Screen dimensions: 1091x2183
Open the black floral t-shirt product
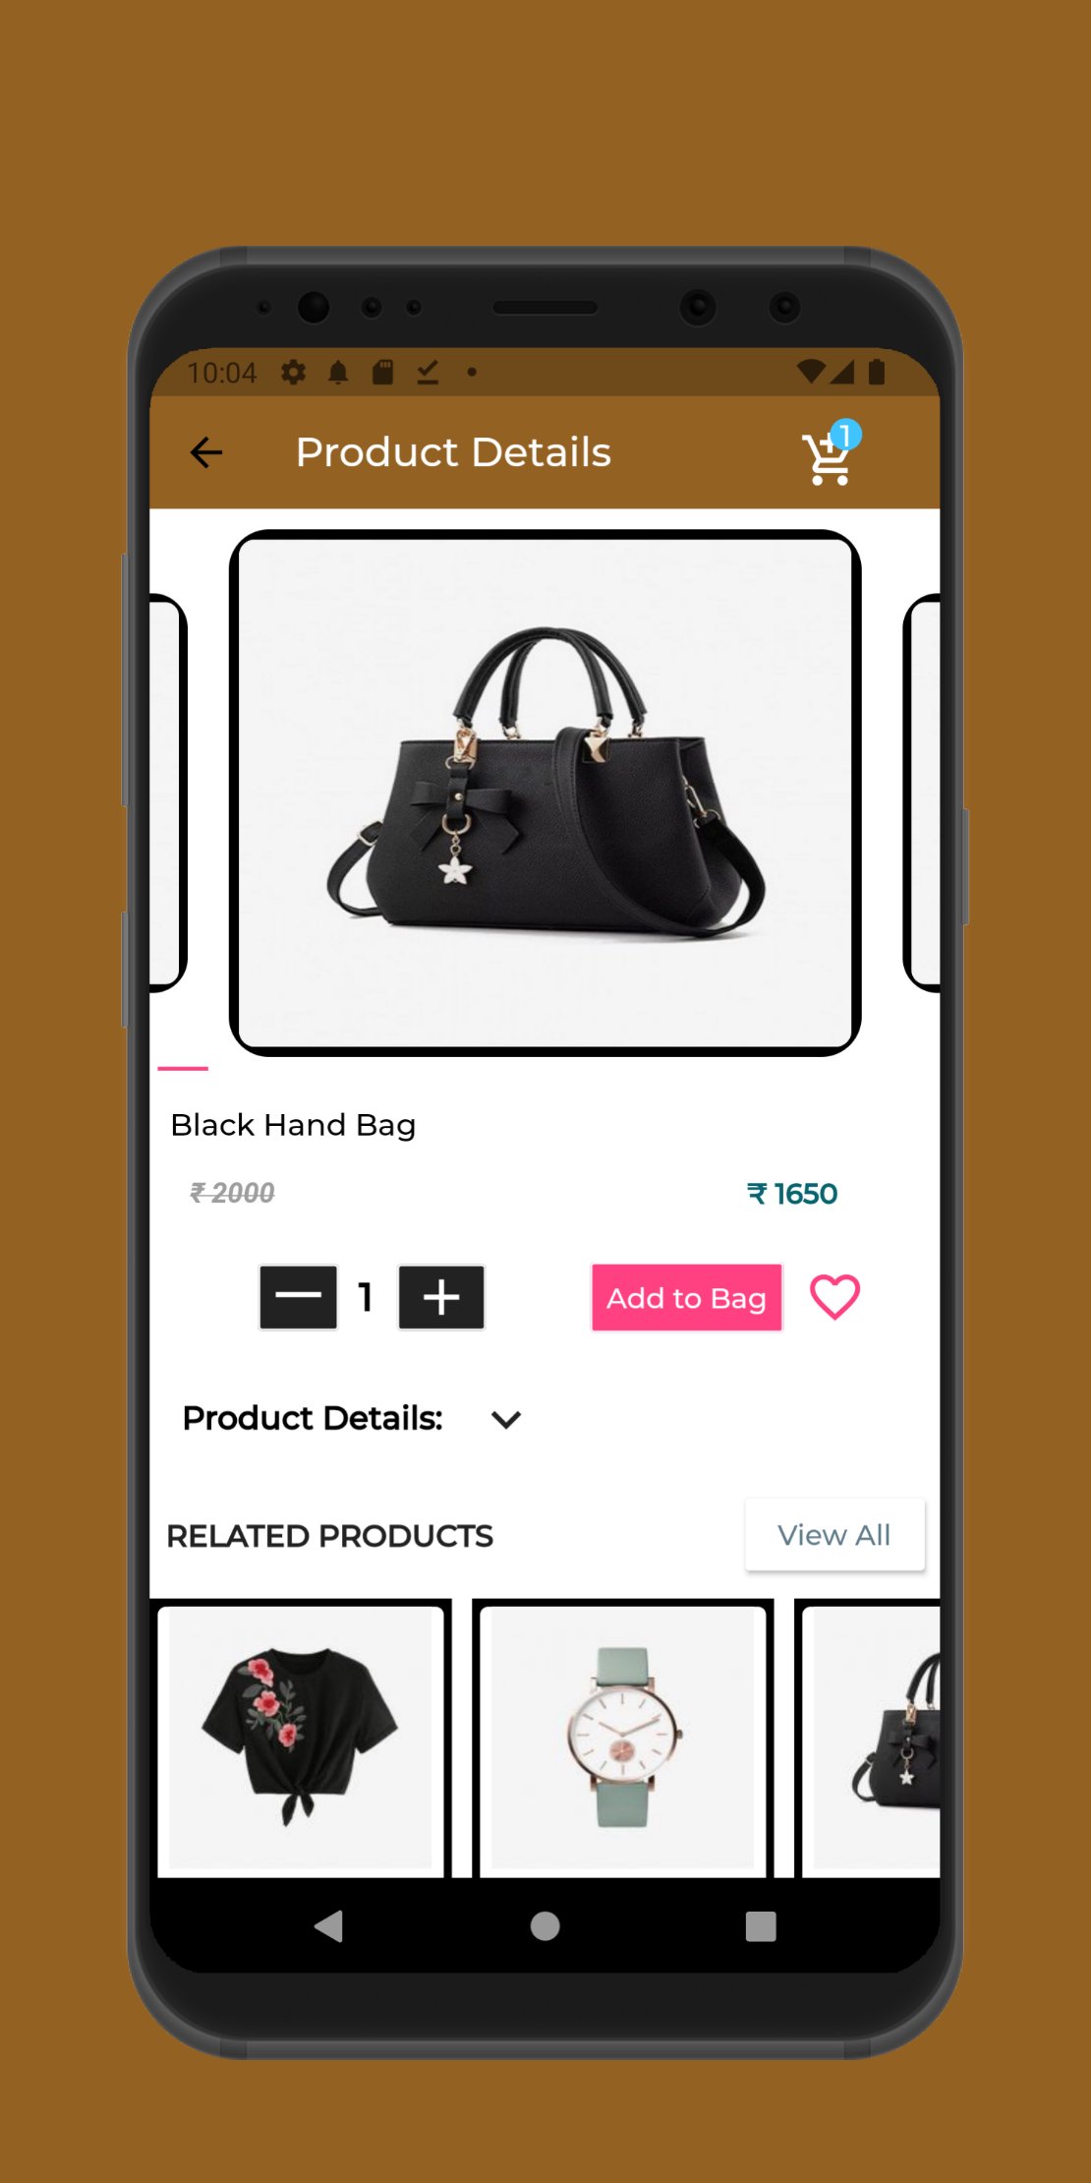[300, 1738]
